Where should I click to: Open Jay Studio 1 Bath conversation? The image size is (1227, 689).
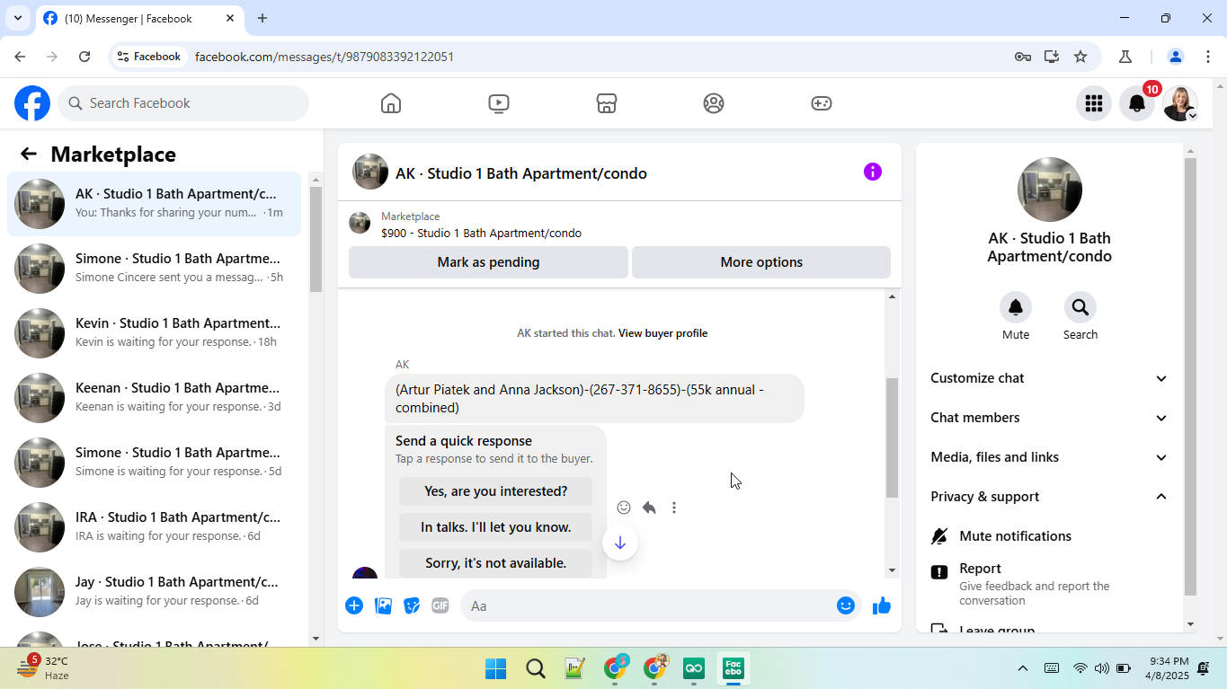pos(155,592)
